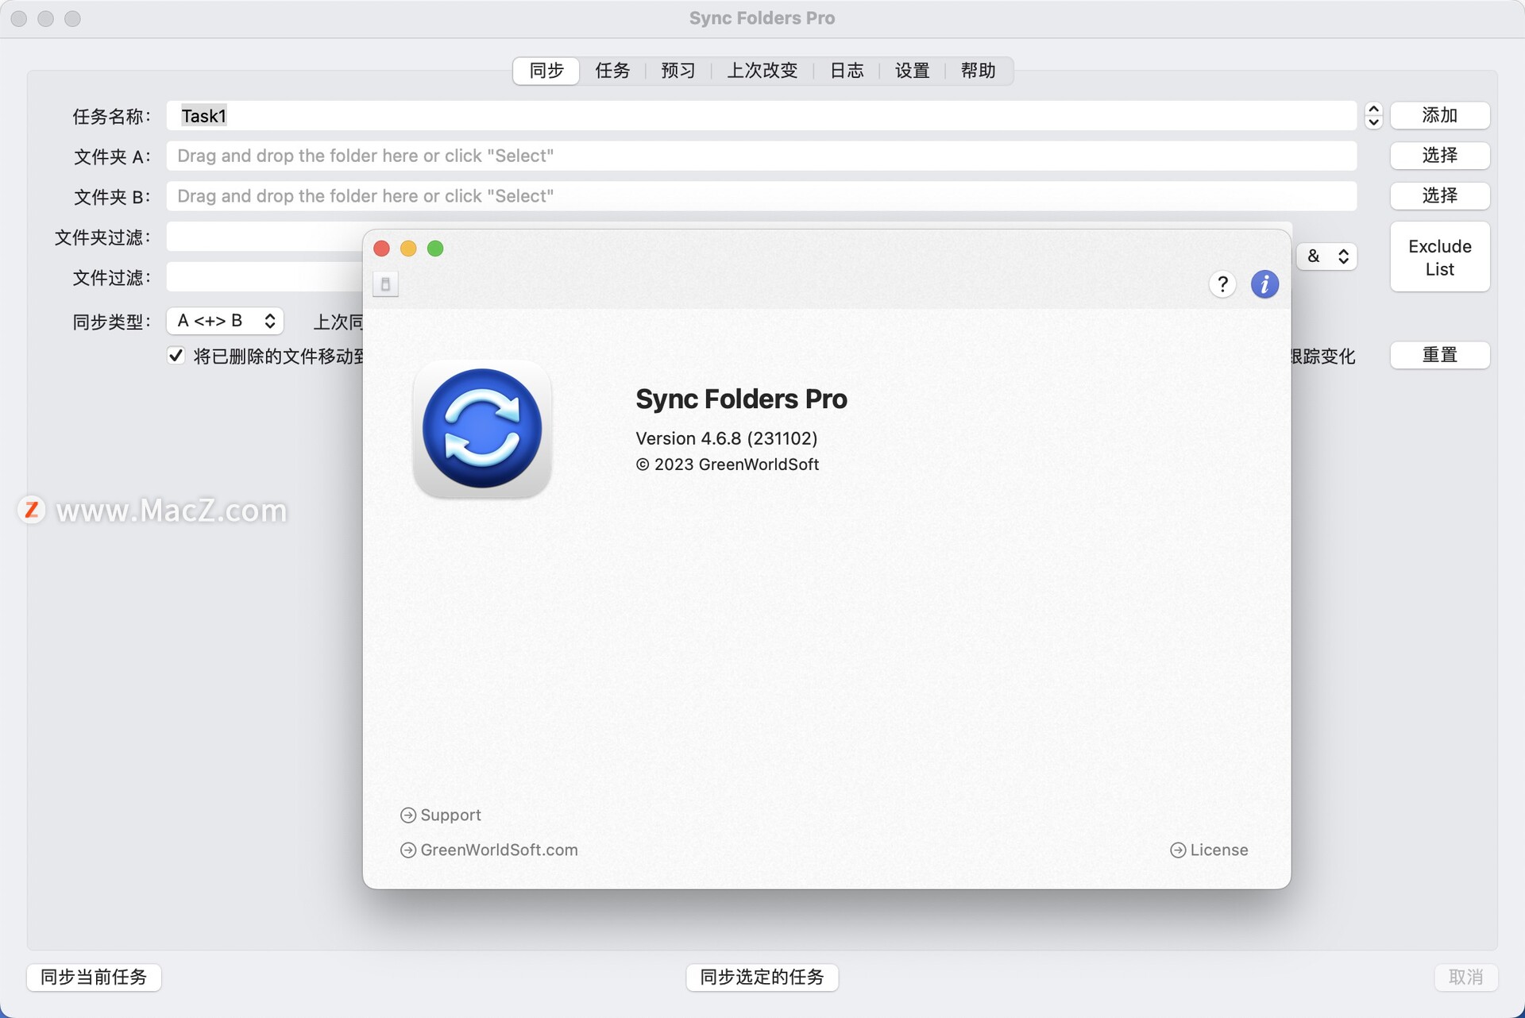Click the task name stepper arrows
The width and height of the screenshot is (1525, 1018).
[1372, 116]
